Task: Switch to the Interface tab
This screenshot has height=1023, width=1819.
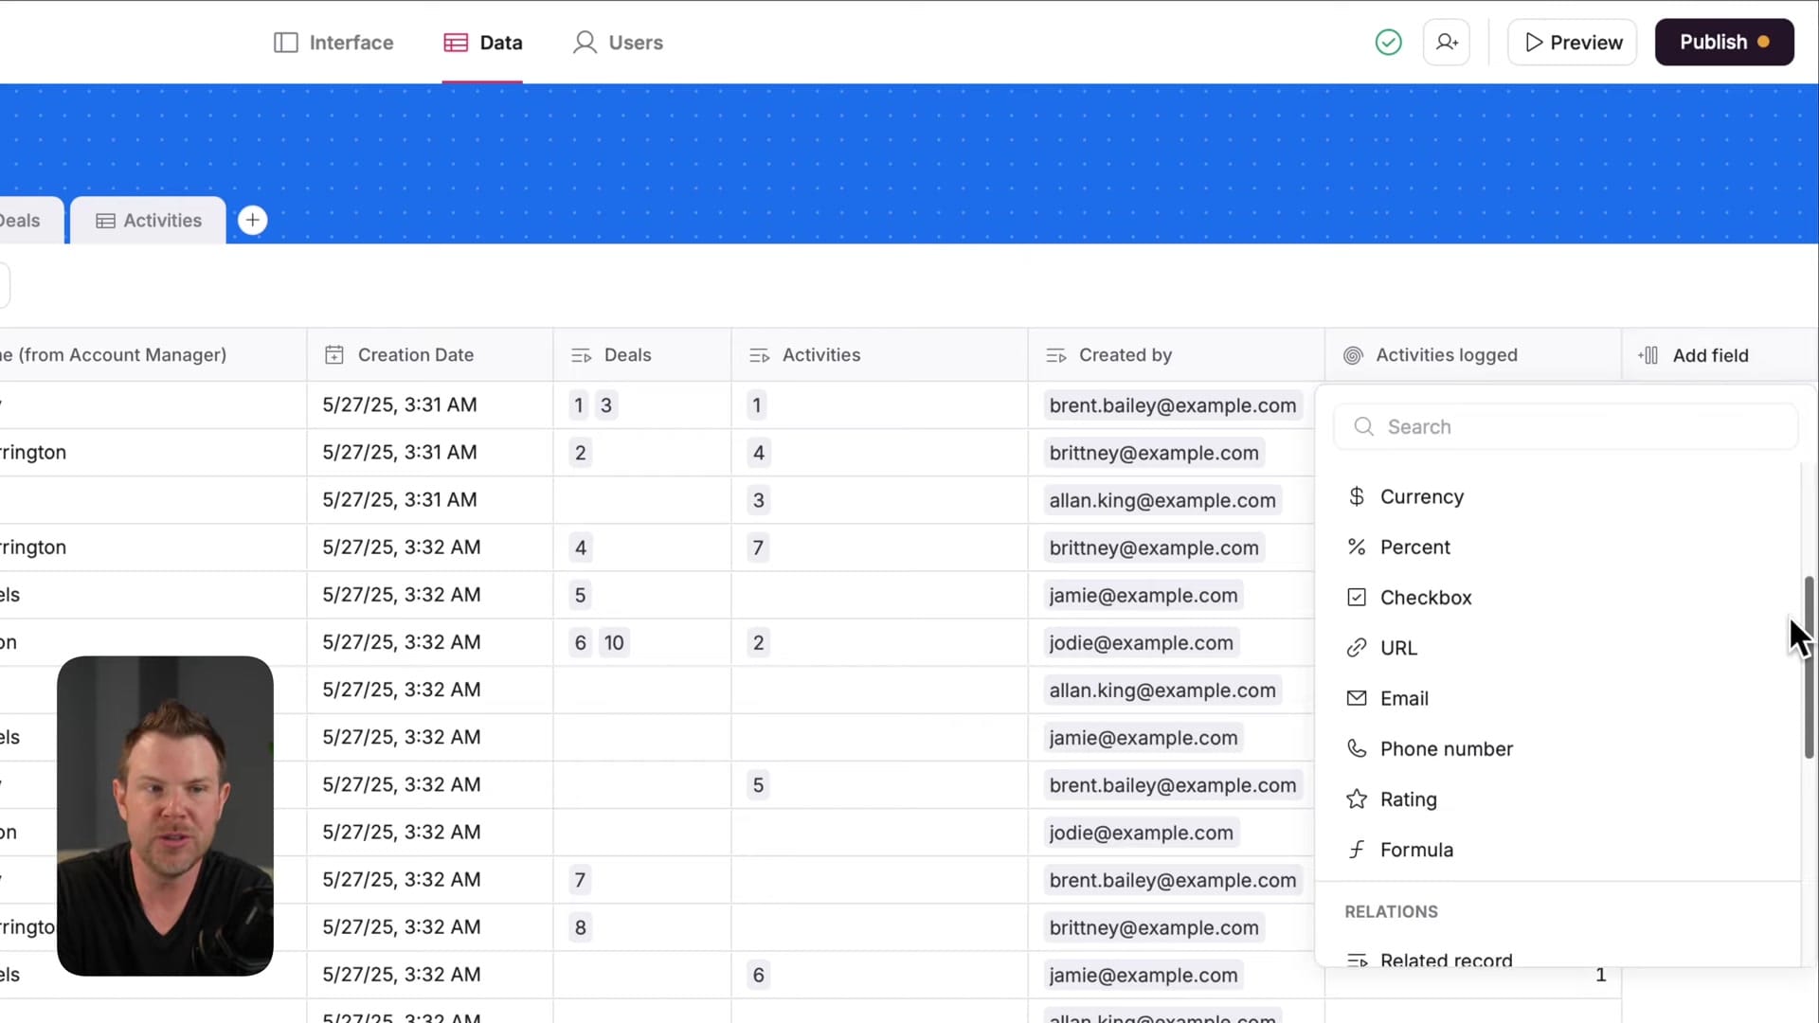Action: coord(333,43)
